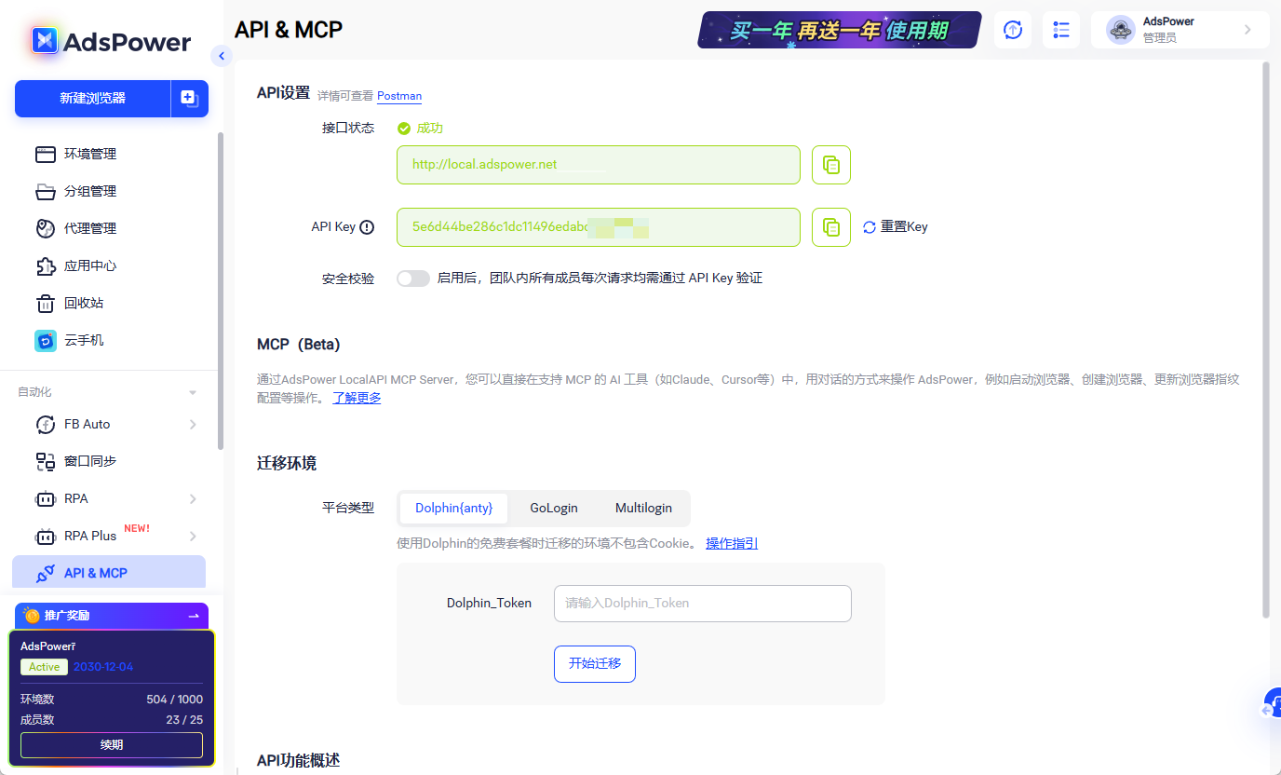Select the 代理管理 sidebar icon
Screen dimensions: 1281x775
point(88,228)
